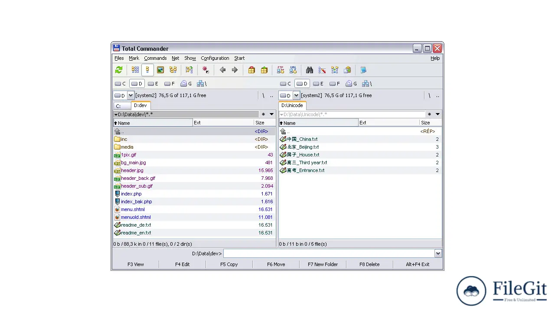Open right panel directory history arrow
The height and width of the screenshot is (312, 555).
(437, 114)
